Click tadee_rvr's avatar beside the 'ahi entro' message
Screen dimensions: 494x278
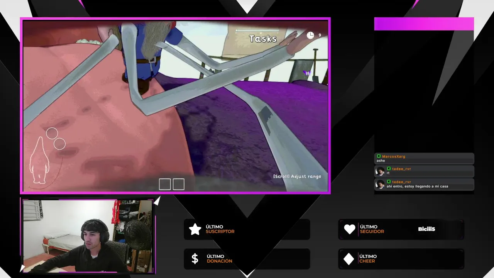(x=380, y=184)
